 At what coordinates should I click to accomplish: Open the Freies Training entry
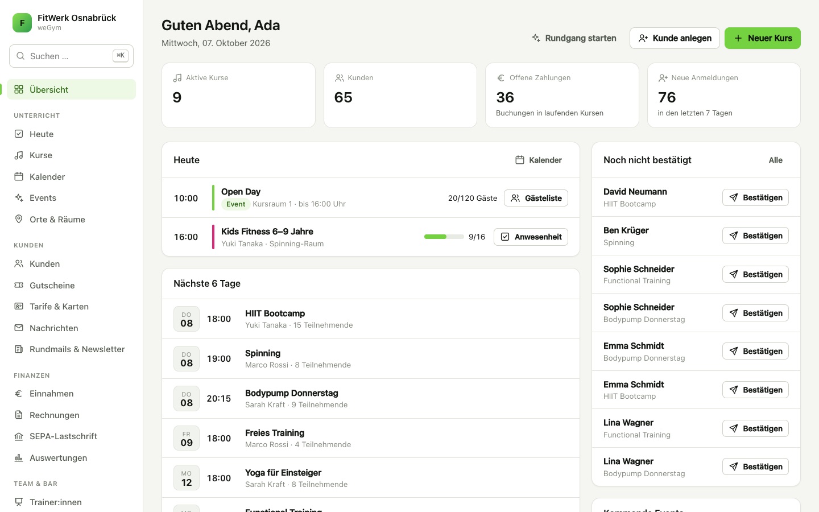point(371,439)
